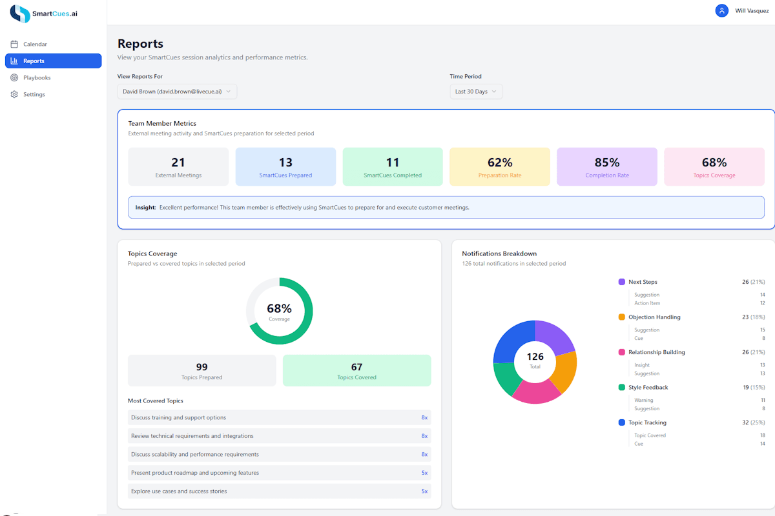This screenshot has height=516, width=775.
Task: Open the Last 30 Days time period dropdown
Action: click(476, 91)
